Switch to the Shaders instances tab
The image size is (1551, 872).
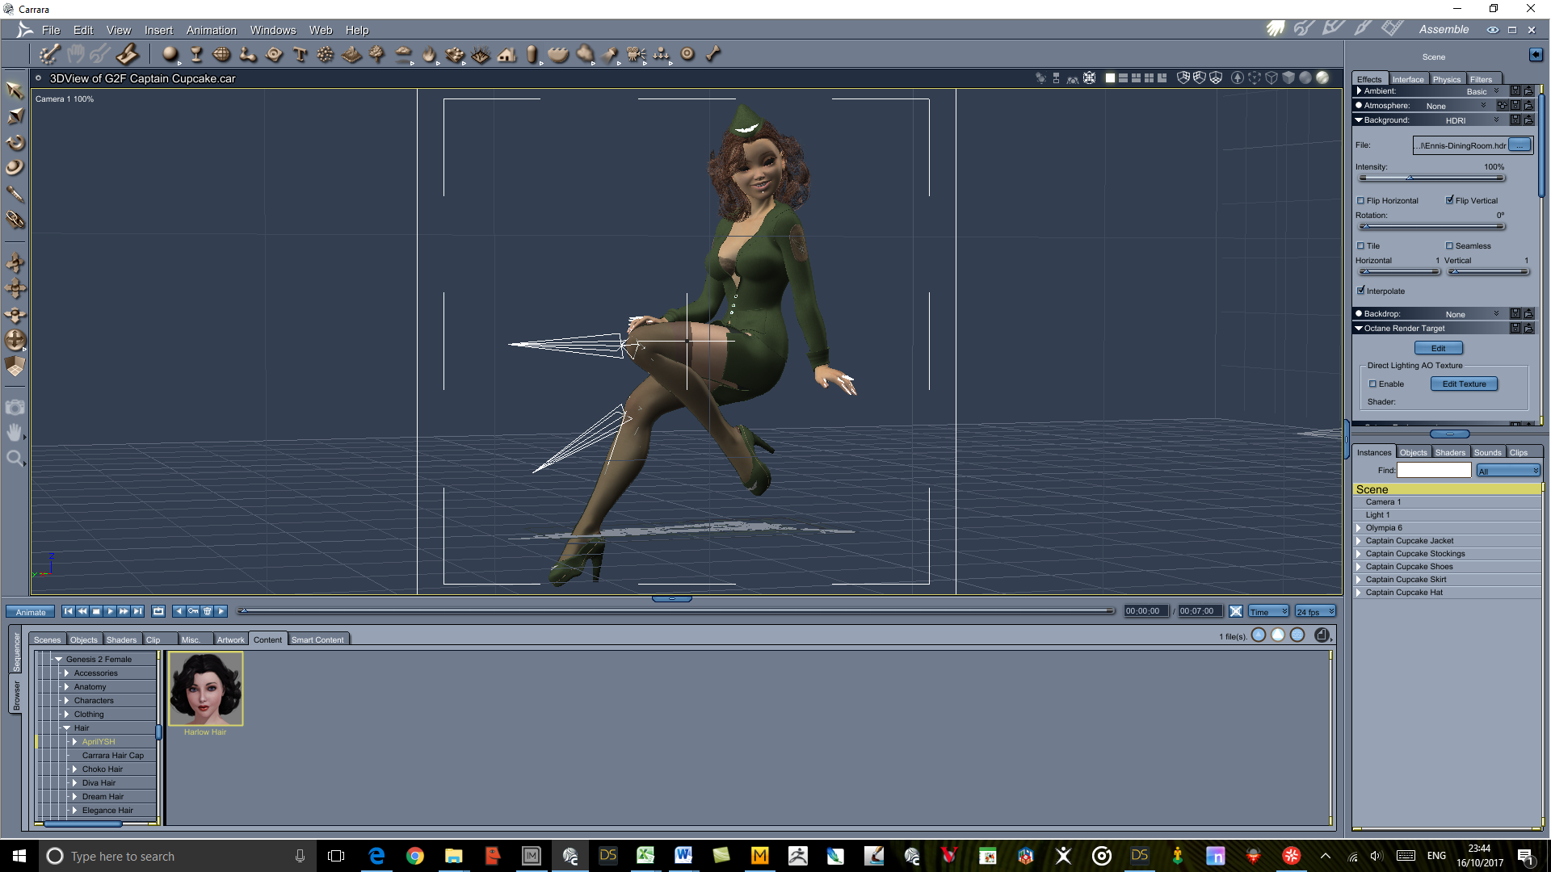[1450, 452]
